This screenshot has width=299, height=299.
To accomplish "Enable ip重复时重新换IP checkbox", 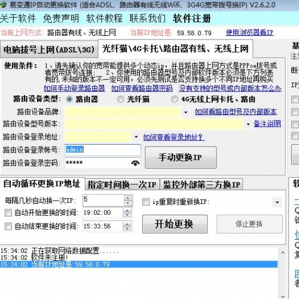I will (146, 202).
